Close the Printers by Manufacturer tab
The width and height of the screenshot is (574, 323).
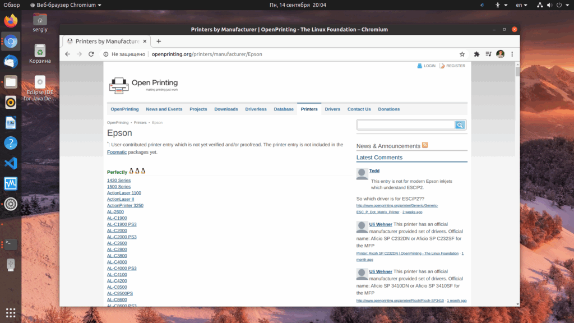point(145,41)
